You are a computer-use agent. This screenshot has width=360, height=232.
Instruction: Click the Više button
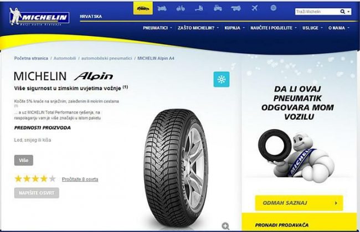[24, 160]
